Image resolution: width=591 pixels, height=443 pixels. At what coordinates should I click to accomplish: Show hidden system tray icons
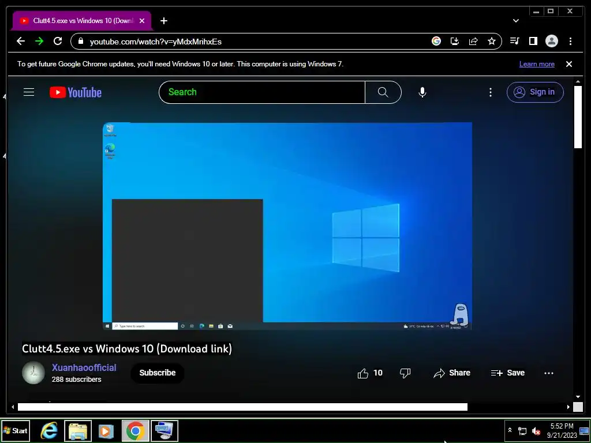coord(510,430)
